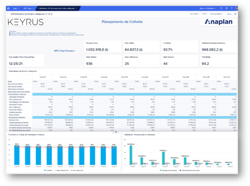Click the 12/25/21 date card
Image resolution: width=250 pixels, height=186 pixels.
tap(25, 60)
